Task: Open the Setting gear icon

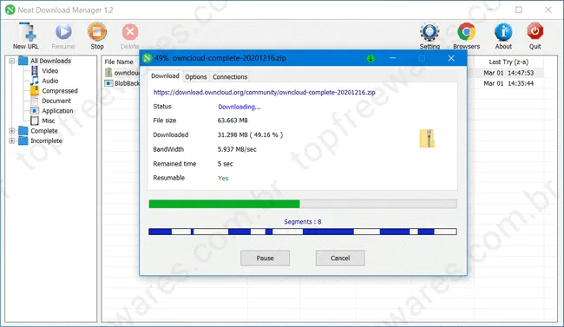Action: pos(430,32)
